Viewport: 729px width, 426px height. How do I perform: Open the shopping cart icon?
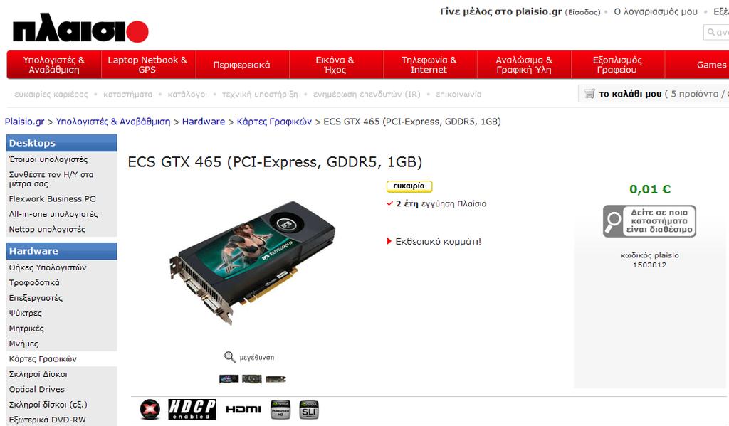pos(589,93)
